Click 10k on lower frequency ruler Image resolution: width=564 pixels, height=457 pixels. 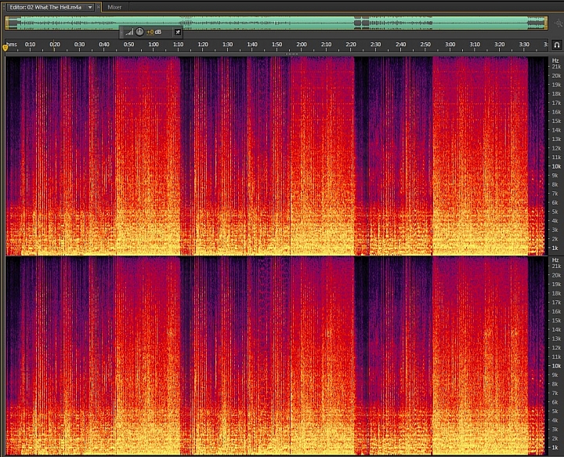click(556, 365)
